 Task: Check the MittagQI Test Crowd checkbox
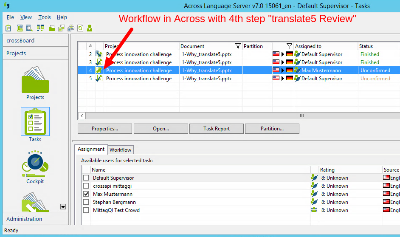coord(86,210)
